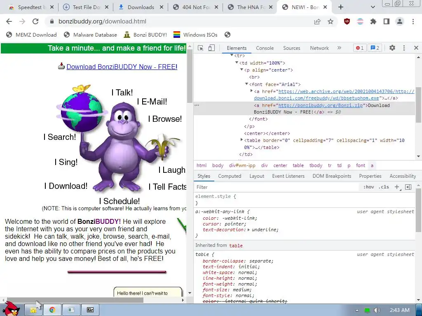The height and width of the screenshot is (316, 422).
Task: Activate the DevTools inspect element picker
Action: point(201,48)
